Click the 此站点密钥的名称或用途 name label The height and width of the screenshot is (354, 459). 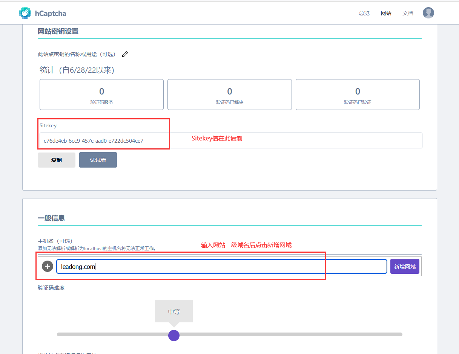click(76, 54)
